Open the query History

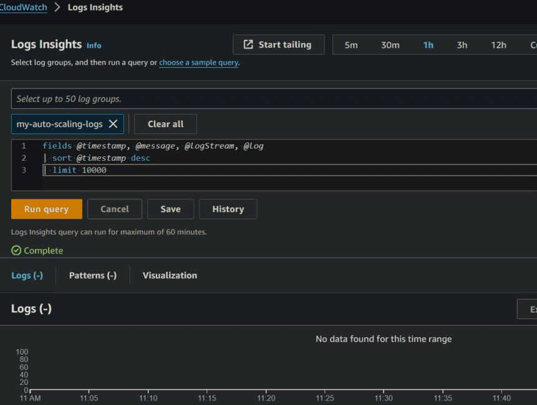click(228, 209)
